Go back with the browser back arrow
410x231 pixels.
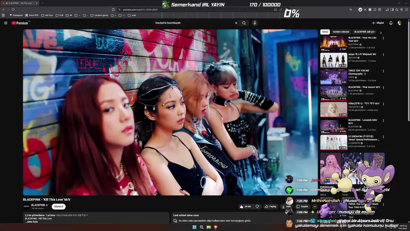4,10
